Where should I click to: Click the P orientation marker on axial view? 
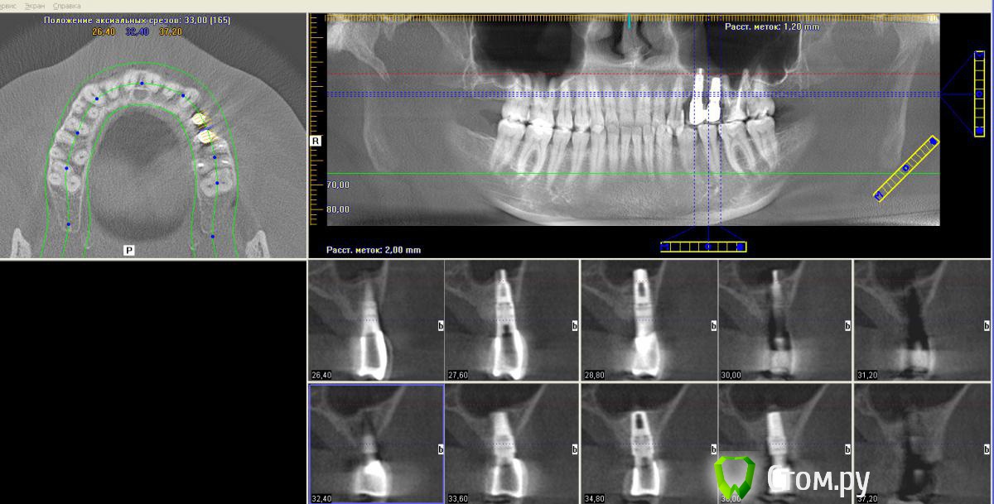click(x=129, y=249)
